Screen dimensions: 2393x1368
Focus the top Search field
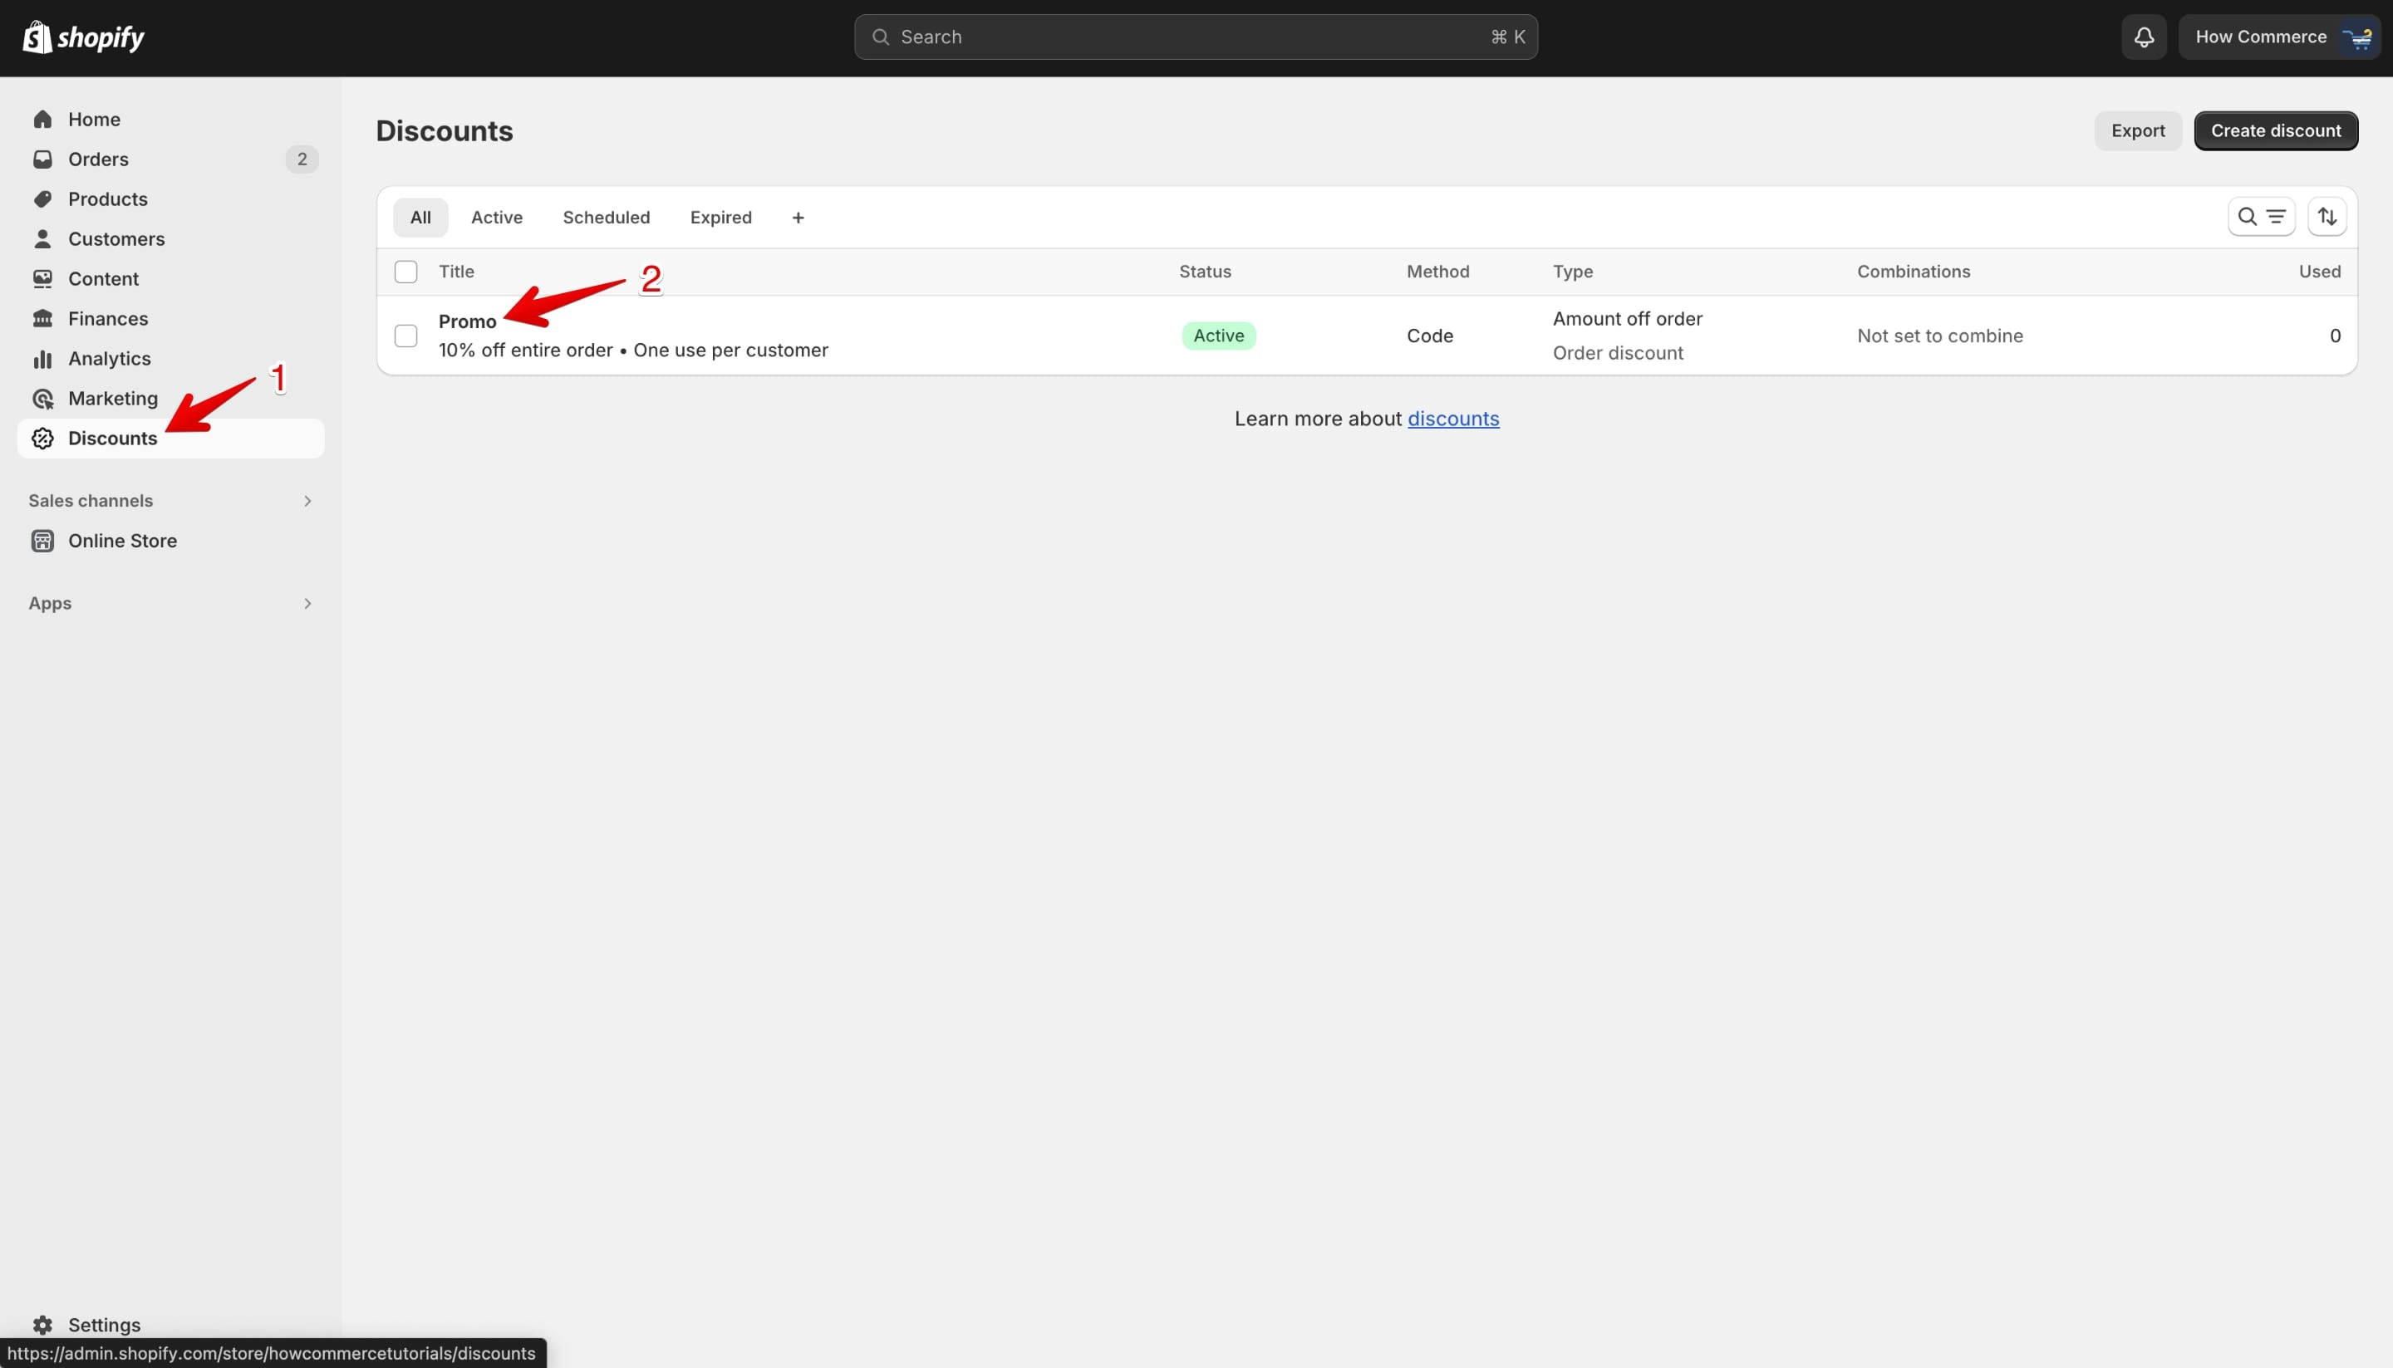[1196, 37]
